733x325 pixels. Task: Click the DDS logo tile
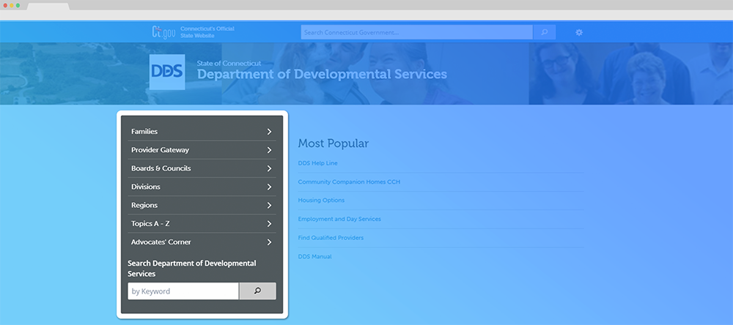(167, 72)
